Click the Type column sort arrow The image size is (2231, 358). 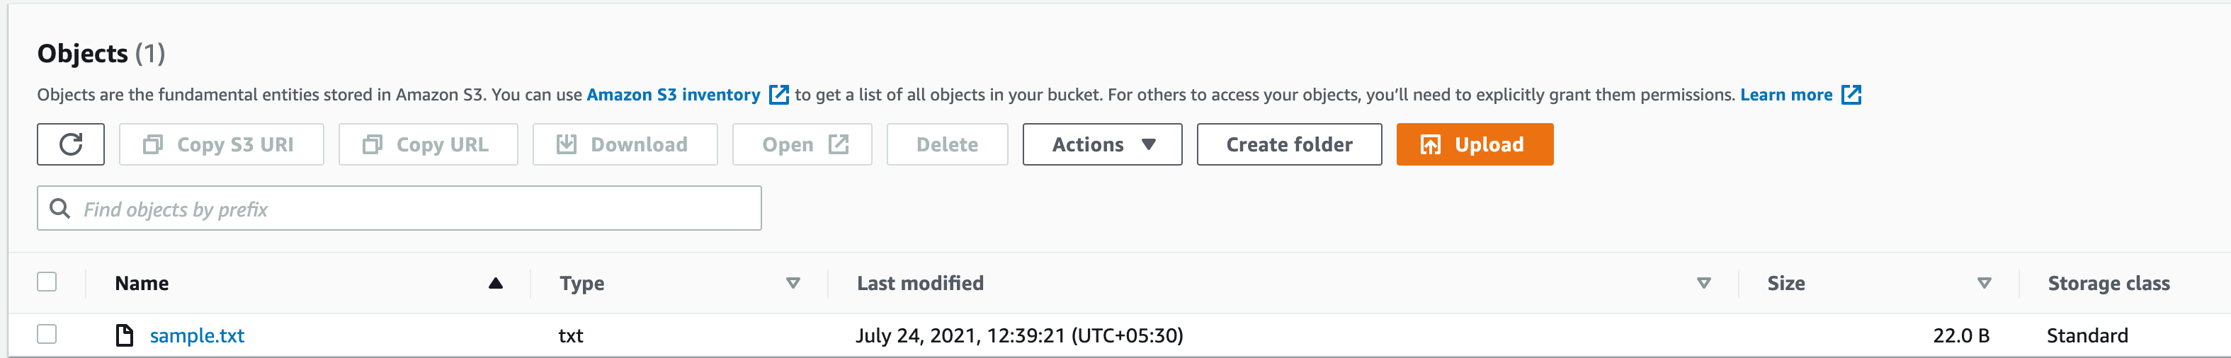click(793, 284)
